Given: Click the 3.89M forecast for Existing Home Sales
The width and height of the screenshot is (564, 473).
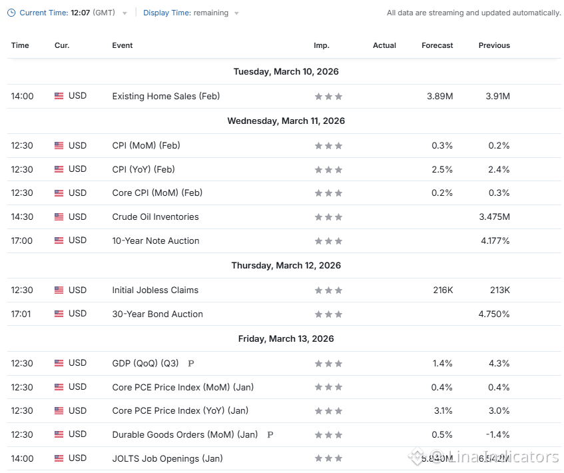Looking at the screenshot, I should click(x=439, y=96).
